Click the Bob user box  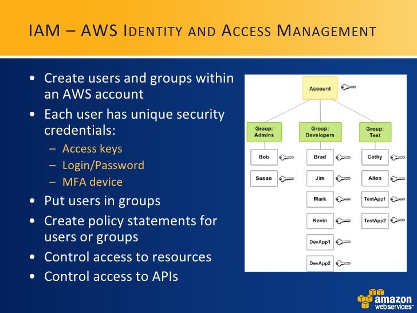tap(264, 157)
